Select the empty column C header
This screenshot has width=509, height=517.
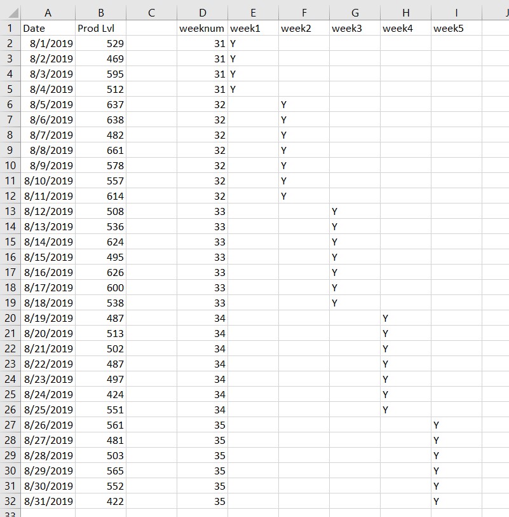pyautogui.click(x=151, y=12)
